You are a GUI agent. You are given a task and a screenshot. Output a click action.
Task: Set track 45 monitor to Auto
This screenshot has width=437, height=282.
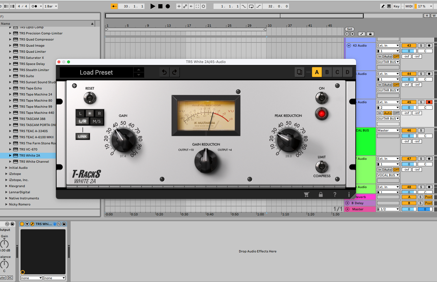tap(388, 113)
